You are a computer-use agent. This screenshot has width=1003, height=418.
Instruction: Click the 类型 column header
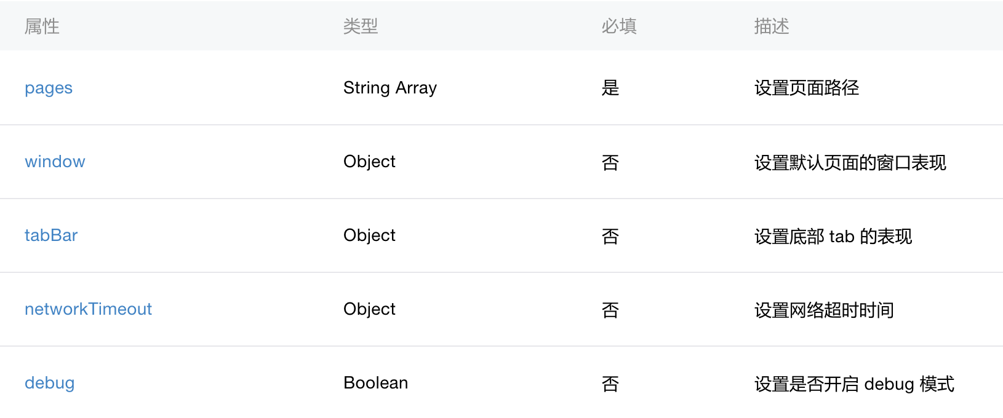click(x=361, y=26)
